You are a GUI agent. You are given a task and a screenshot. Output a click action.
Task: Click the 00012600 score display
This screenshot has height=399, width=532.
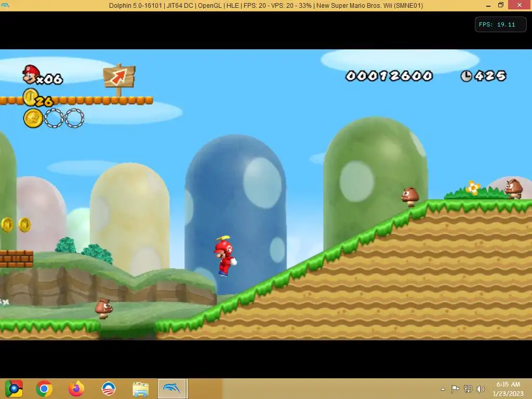click(389, 76)
